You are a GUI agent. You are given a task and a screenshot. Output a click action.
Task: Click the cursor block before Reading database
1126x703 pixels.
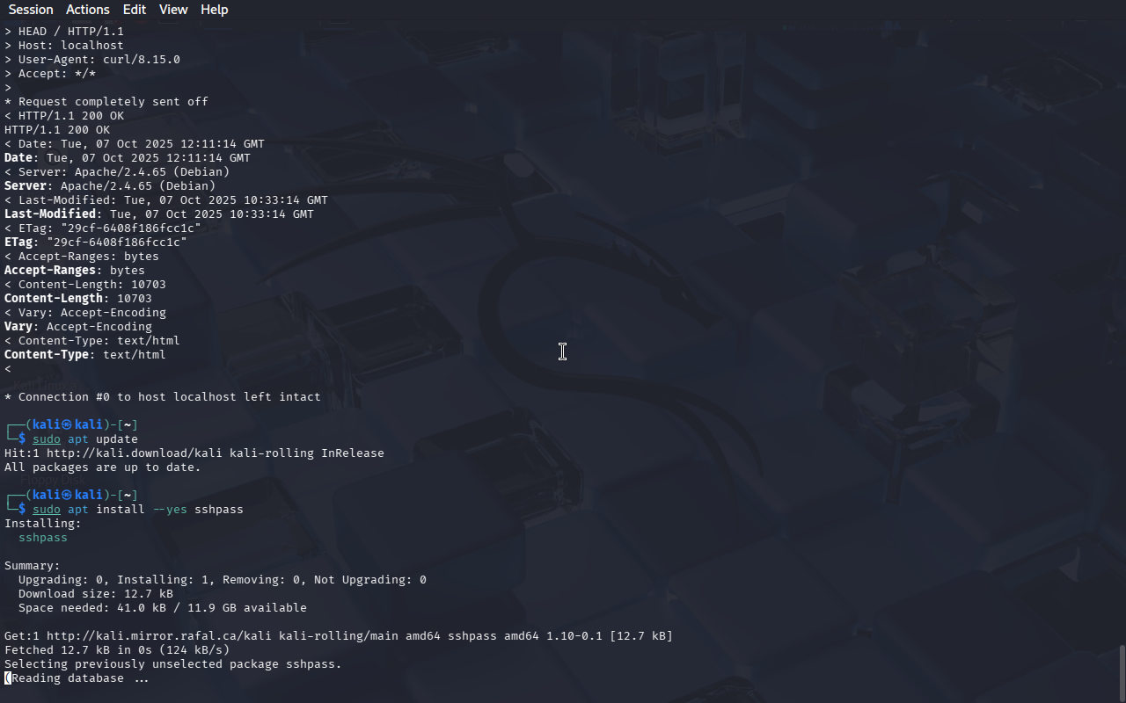8,678
